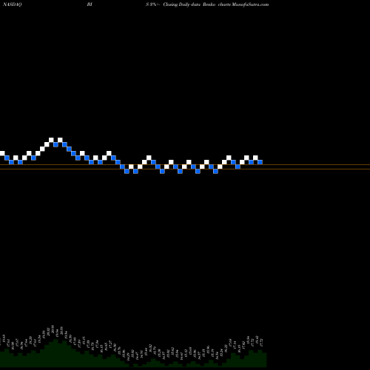
Task: Click the 'Closing Daily data' header text
Action: 182,4
